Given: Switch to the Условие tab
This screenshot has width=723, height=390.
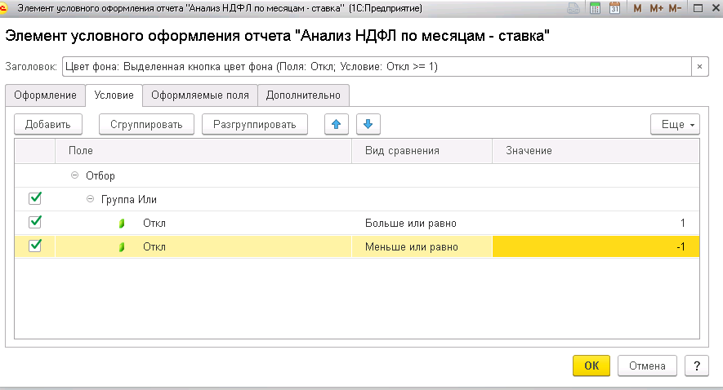Looking at the screenshot, I should pos(114,95).
